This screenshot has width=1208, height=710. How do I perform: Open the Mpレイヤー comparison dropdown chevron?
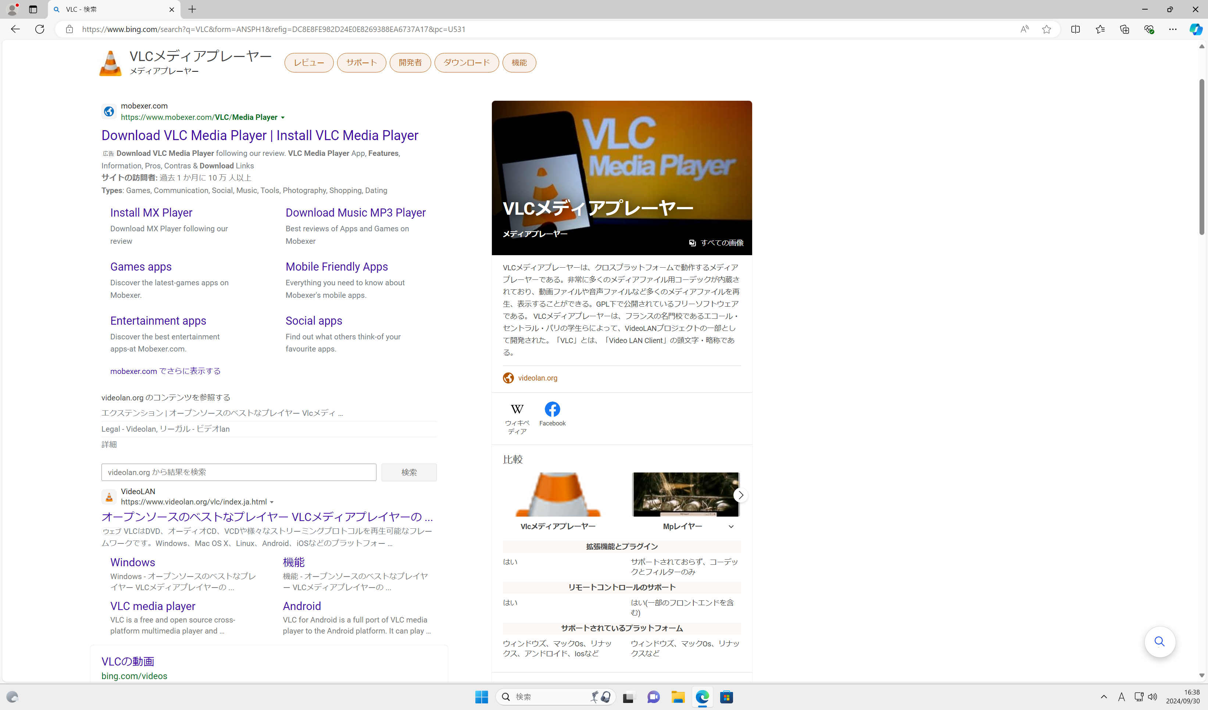coord(731,527)
